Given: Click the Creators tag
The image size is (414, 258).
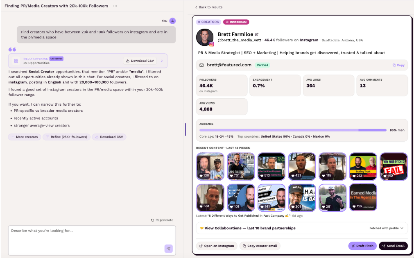Looking at the screenshot, I should [208, 22].
